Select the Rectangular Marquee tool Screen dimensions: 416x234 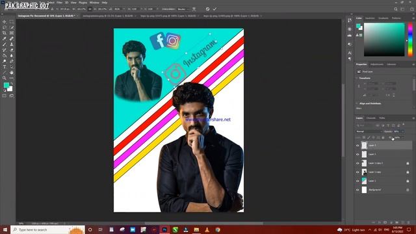12,21
